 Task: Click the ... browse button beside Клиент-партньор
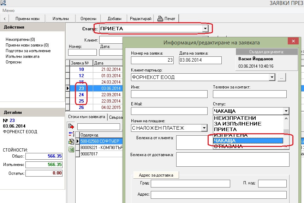281,77
